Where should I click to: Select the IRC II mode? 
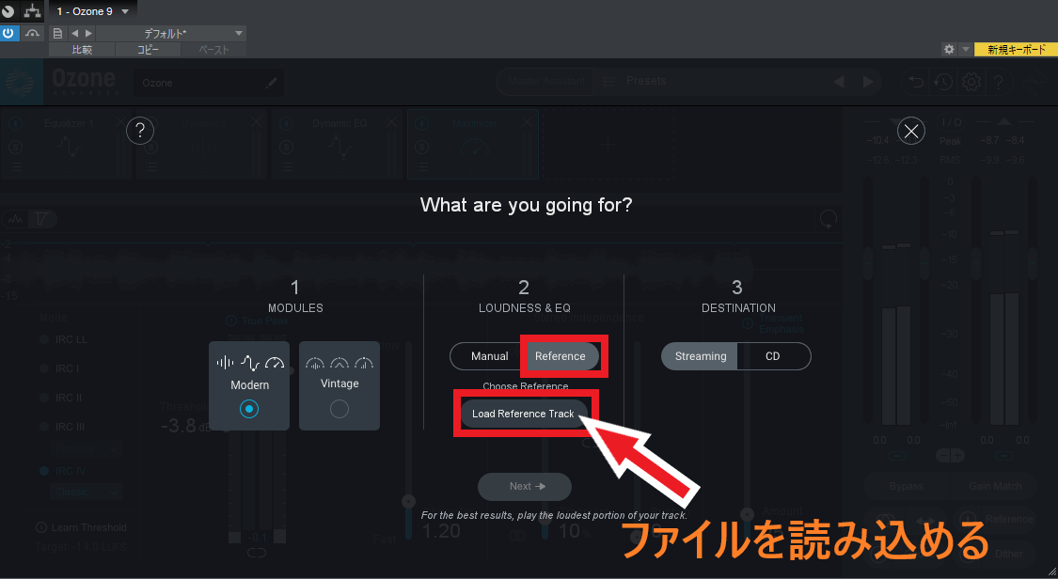[61, 398]
